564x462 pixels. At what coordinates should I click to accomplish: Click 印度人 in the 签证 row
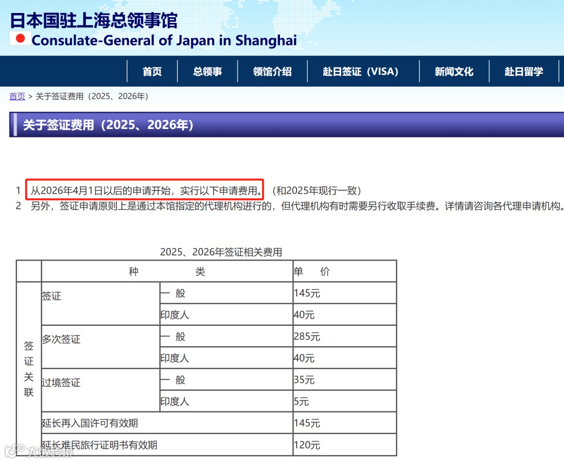pyautogui.click(x=226, y=315)
